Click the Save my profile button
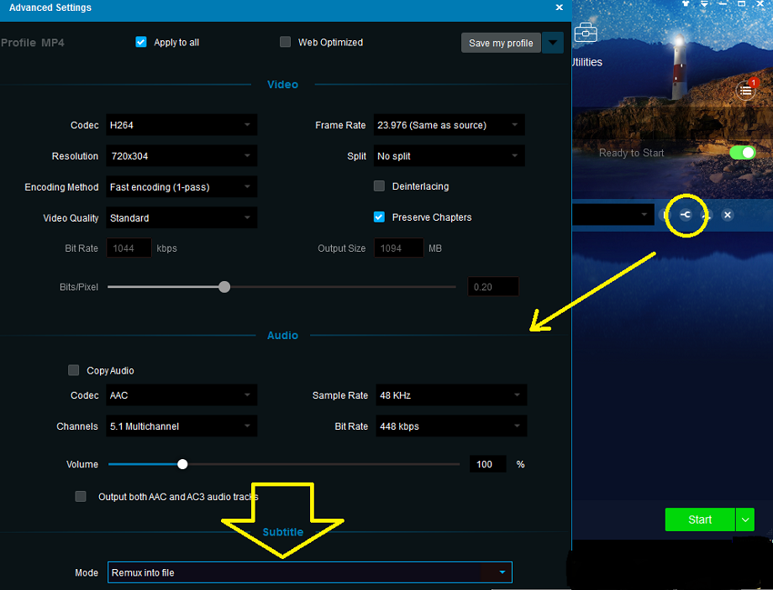The height and width of the screenshot is (590, 773). pyautogui.click(x=501, y=43)
